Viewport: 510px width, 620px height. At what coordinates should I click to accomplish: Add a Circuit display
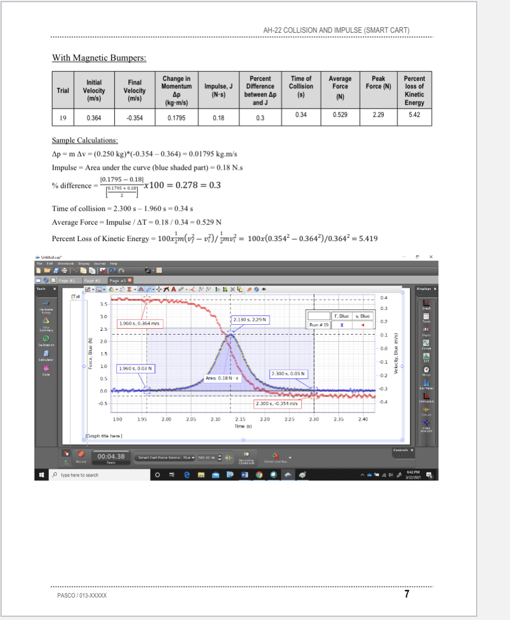[426, 410]
